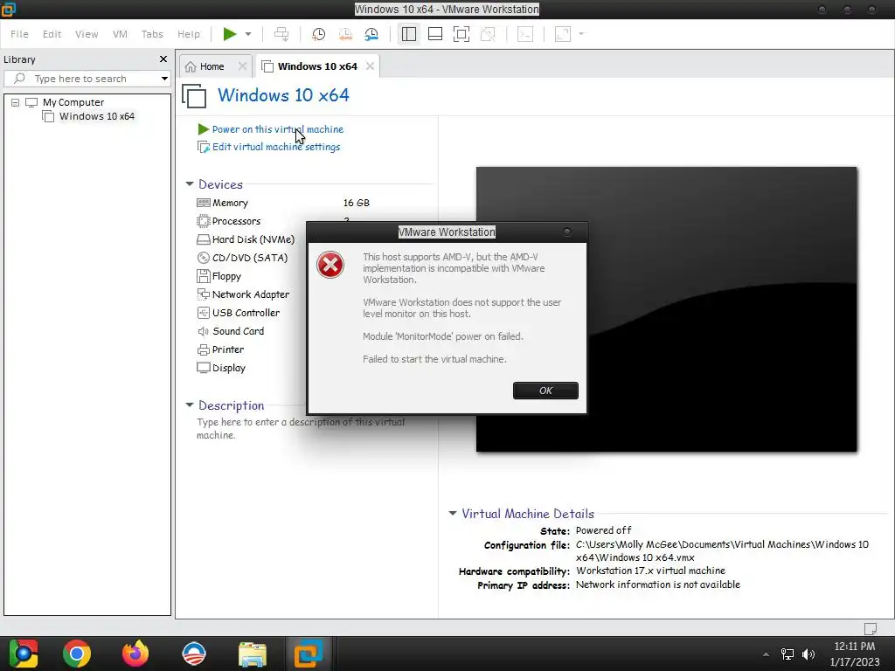Open the stretch guest dropdown arrow

tap(581, 34)
